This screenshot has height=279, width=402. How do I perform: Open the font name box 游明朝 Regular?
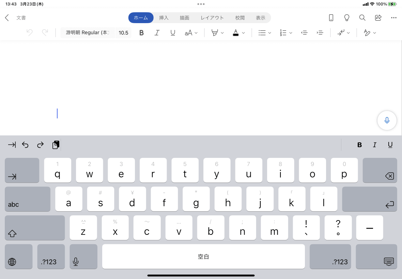tap(88, 33)
